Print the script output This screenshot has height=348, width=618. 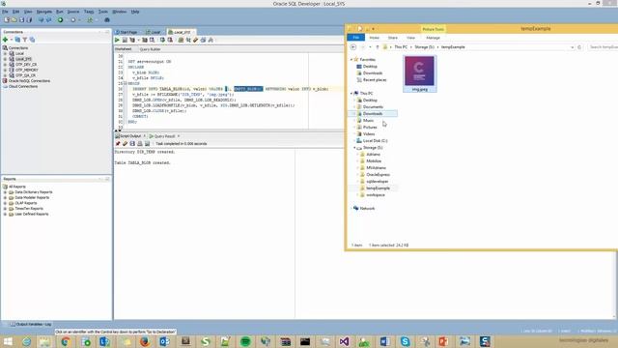pyautogui.click(x=140, y=144)
